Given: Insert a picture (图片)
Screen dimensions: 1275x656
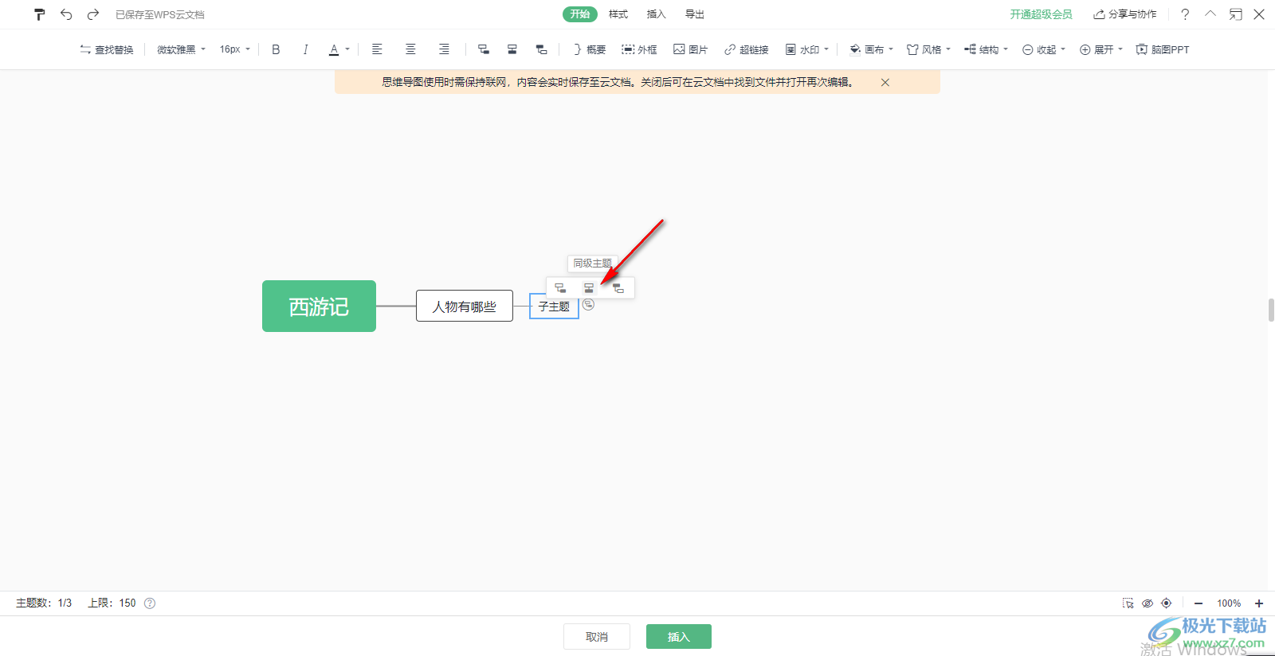Looking at the screenshot, I should pyautogui.click(x=690, y=49).
